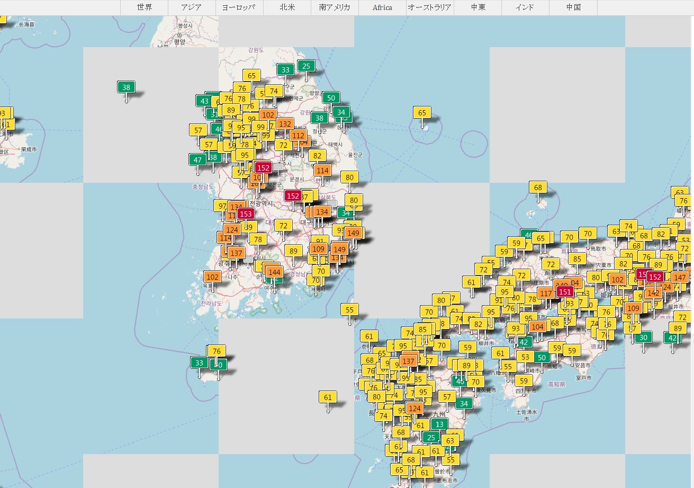Click the インド region link

(x=525, y=7)
